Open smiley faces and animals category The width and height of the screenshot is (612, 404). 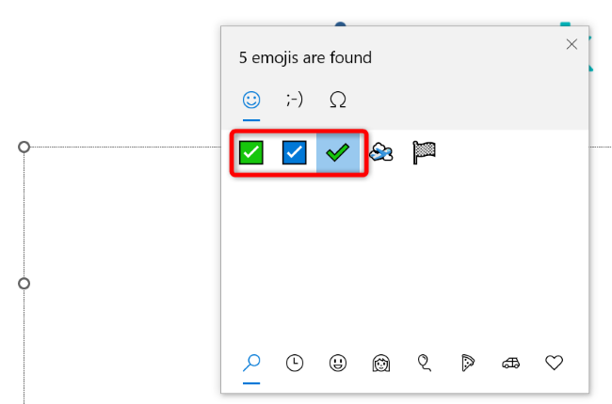(338, 363)
